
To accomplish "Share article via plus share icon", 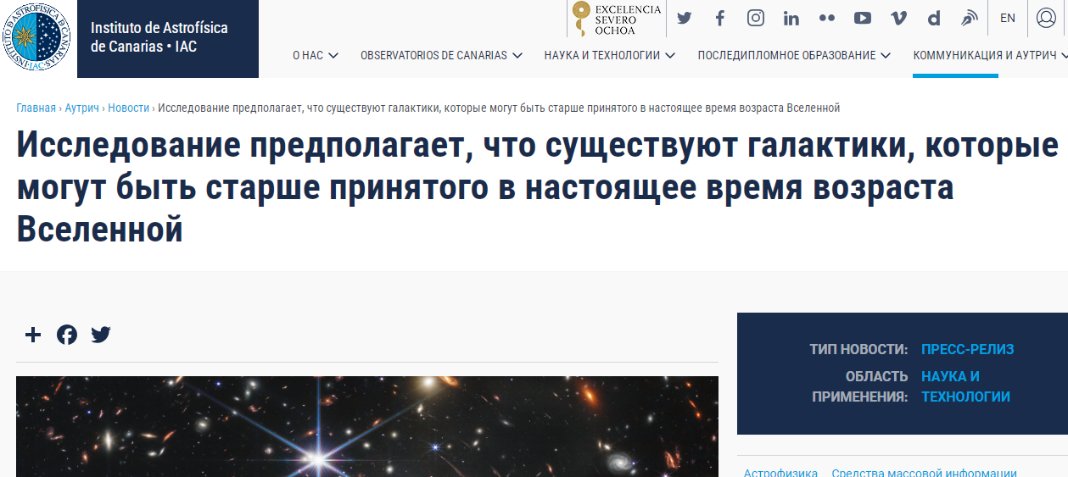I will 33,335.
